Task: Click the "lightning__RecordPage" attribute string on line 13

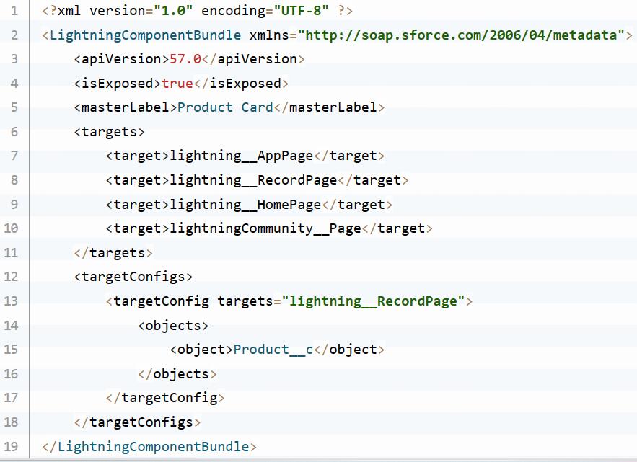Action: 374,301
